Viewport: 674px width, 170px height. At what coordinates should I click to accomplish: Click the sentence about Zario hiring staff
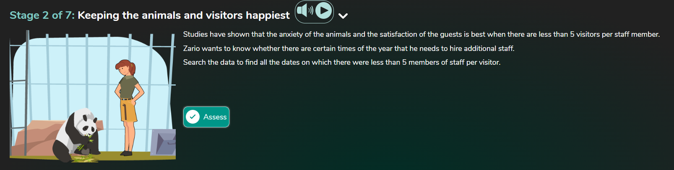click(x=349, y=48)
